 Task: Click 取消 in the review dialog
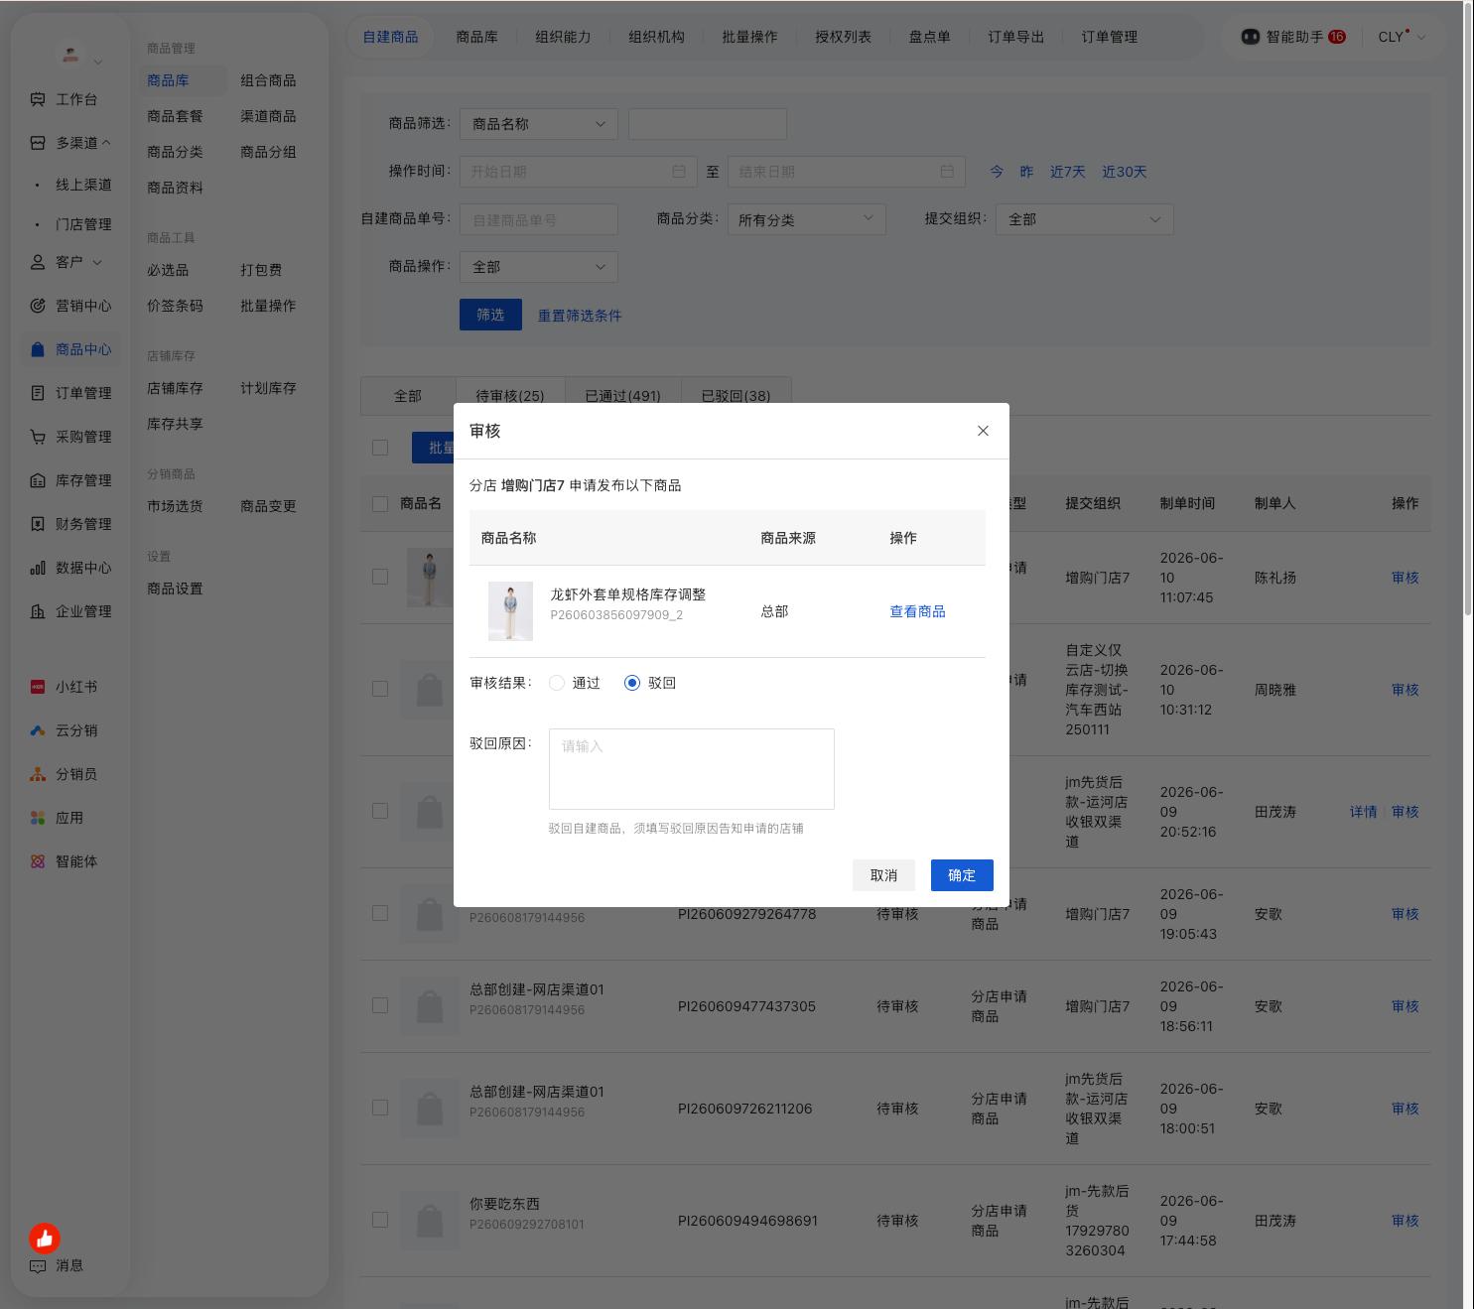tap(883, 875)
